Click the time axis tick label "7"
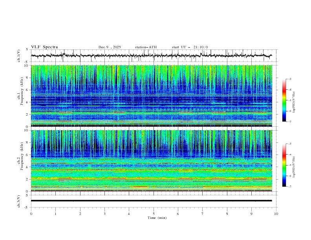This screenshot has height=240, width=311. pos(202,214)
